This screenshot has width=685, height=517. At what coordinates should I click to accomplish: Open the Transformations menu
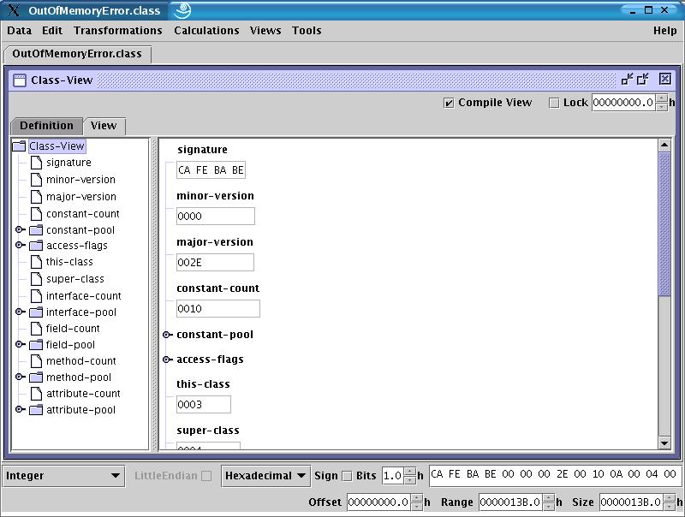point(117,31)
